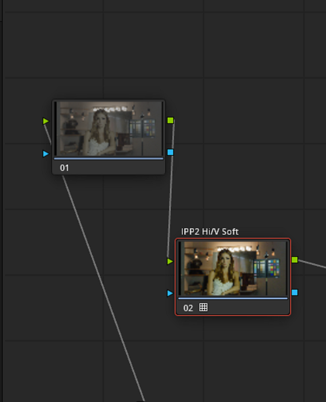326x402 pixels.
Task: Select the link leaving node 02 output
Action: [x=312, y=264]
